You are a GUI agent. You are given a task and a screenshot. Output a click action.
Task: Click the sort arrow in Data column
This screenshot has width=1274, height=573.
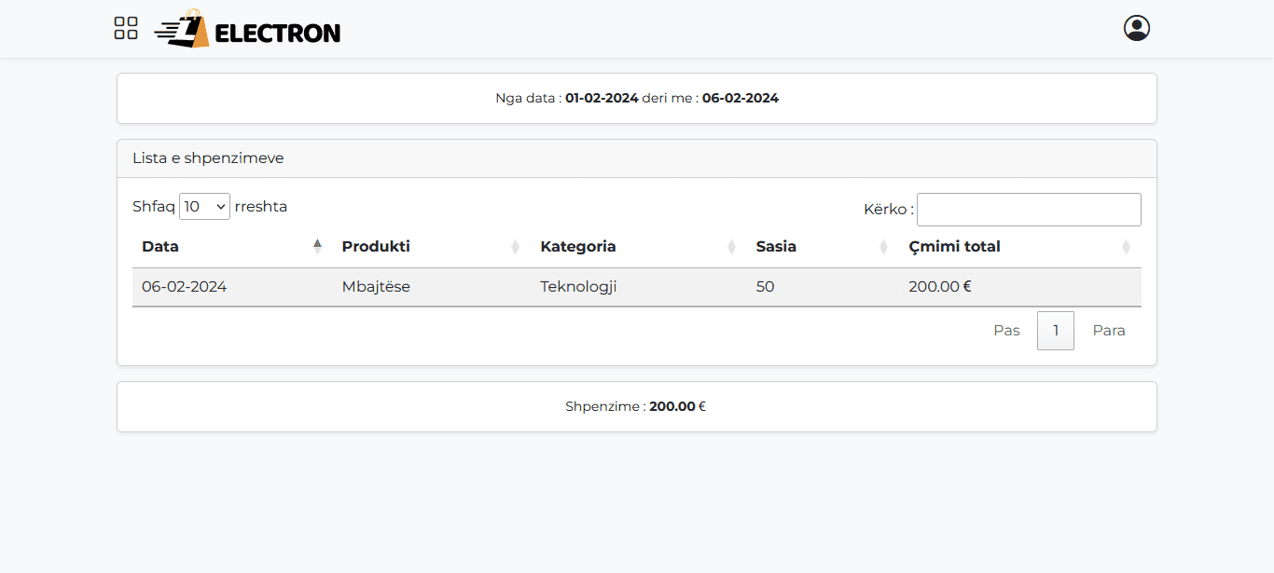pos(317,247)
